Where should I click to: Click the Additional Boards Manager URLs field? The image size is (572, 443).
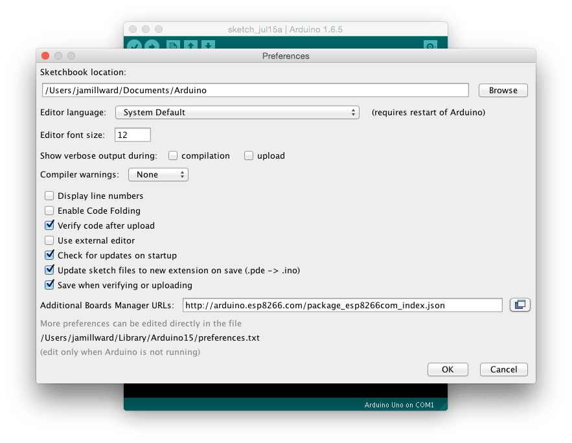tap(342, 305)
